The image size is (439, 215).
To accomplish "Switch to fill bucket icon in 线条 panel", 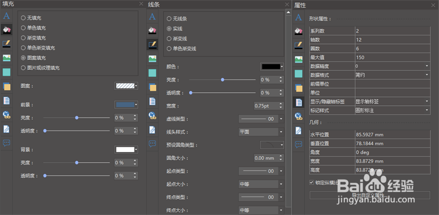I will pos(153,30).
